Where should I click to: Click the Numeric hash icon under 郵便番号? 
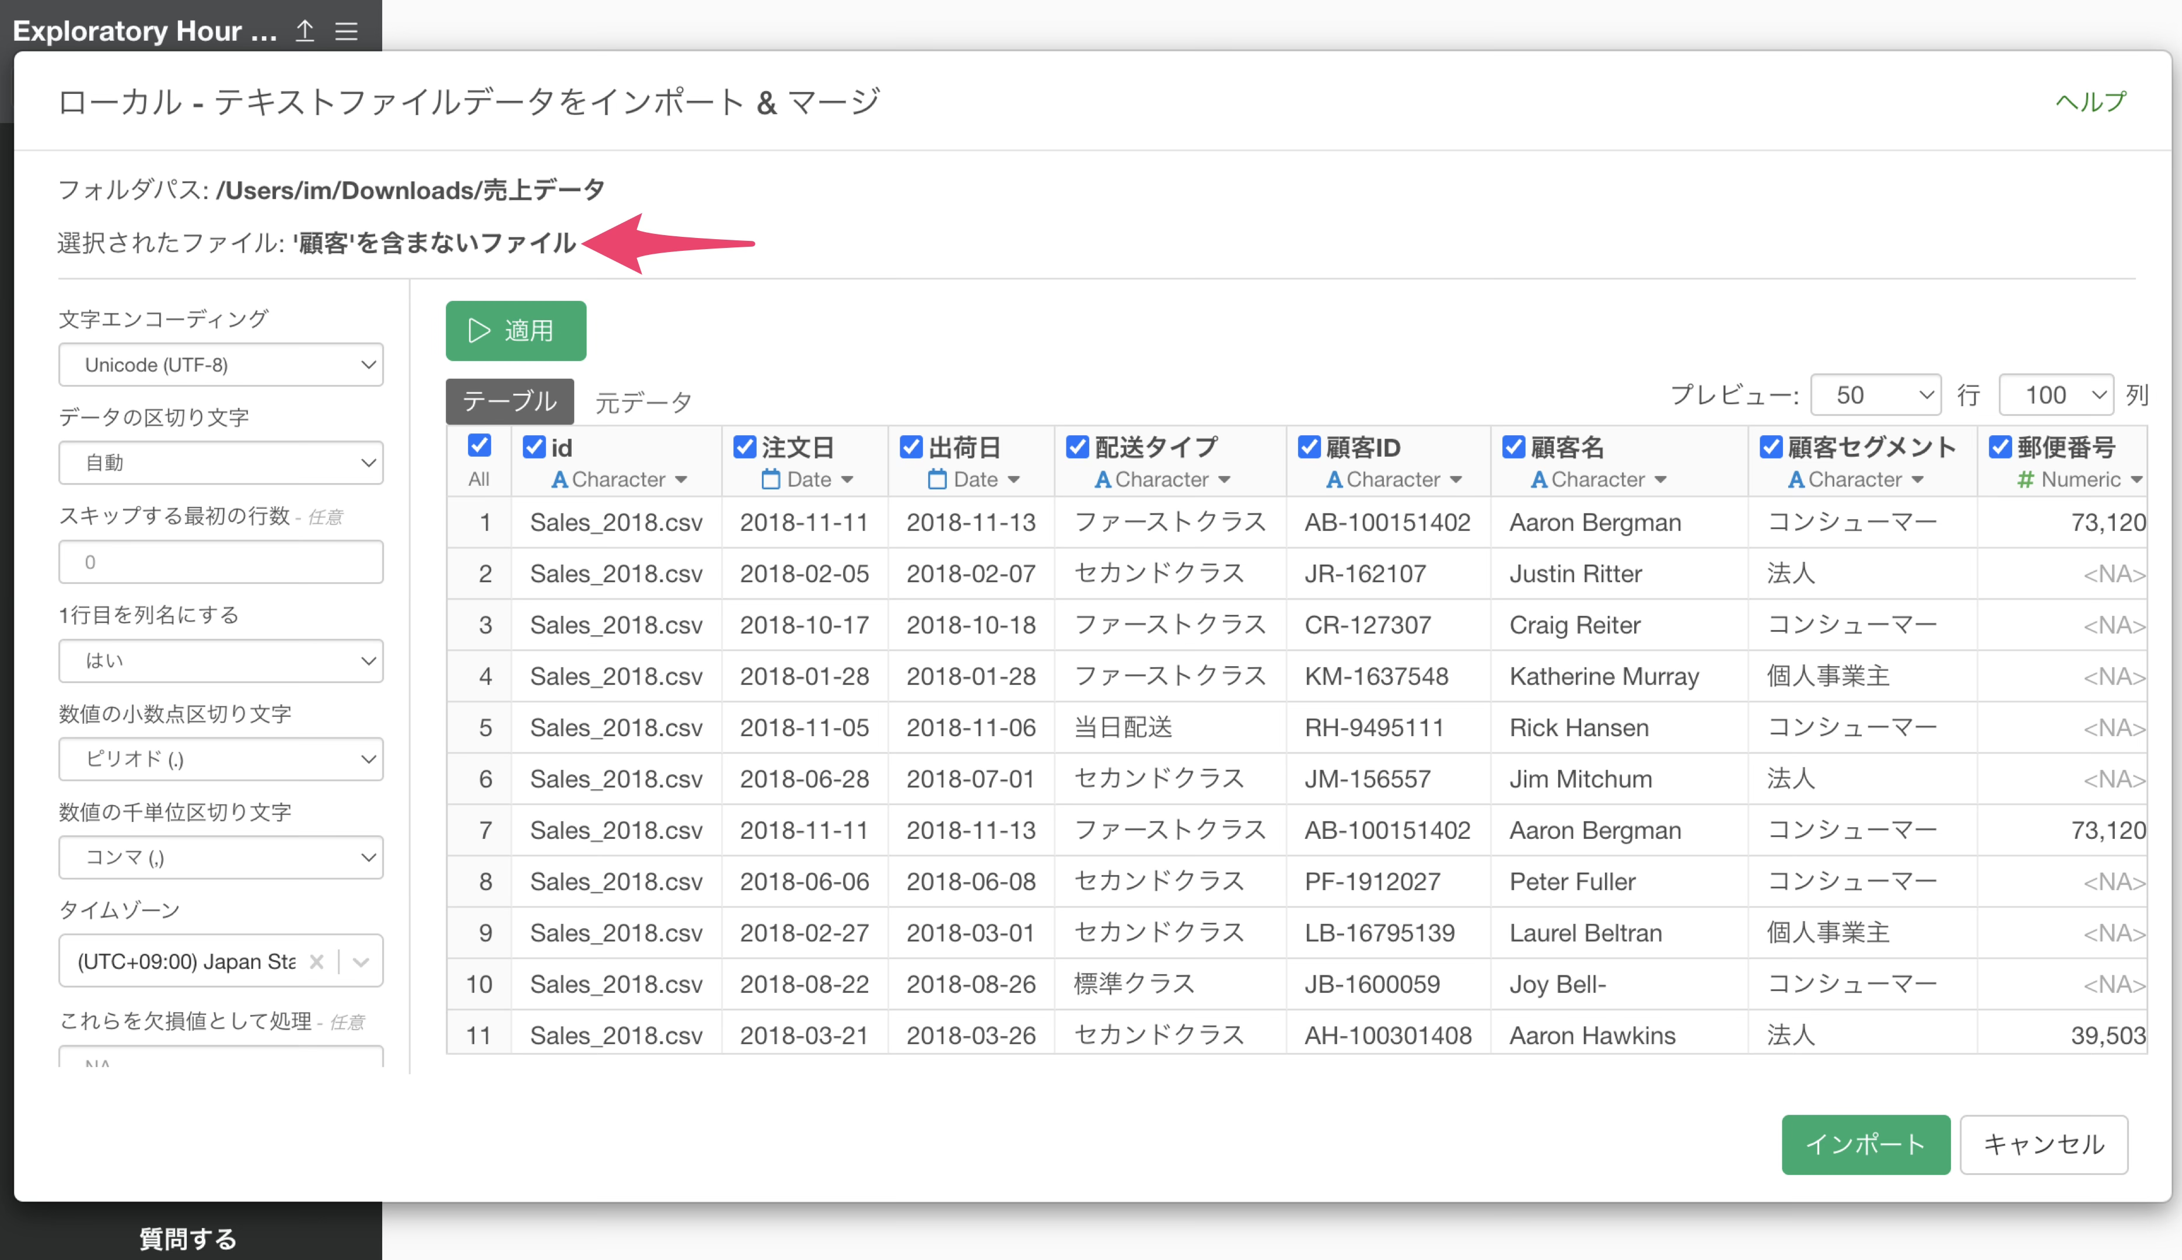point(2024,480)
